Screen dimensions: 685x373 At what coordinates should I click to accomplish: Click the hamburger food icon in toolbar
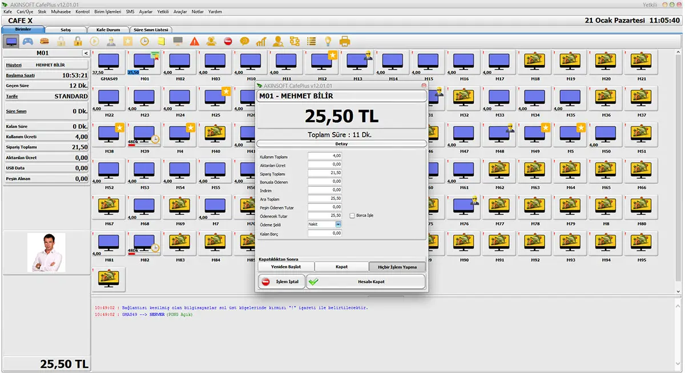(45, 41)
